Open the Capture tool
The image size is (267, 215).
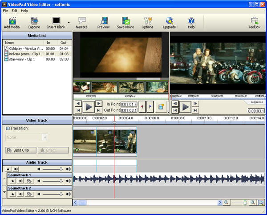[x=34, y=21]
